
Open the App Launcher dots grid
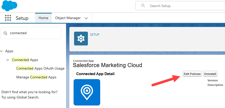[x=8, y=18]
